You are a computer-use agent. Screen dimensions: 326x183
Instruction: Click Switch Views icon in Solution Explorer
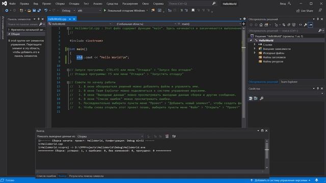point(266,25)
